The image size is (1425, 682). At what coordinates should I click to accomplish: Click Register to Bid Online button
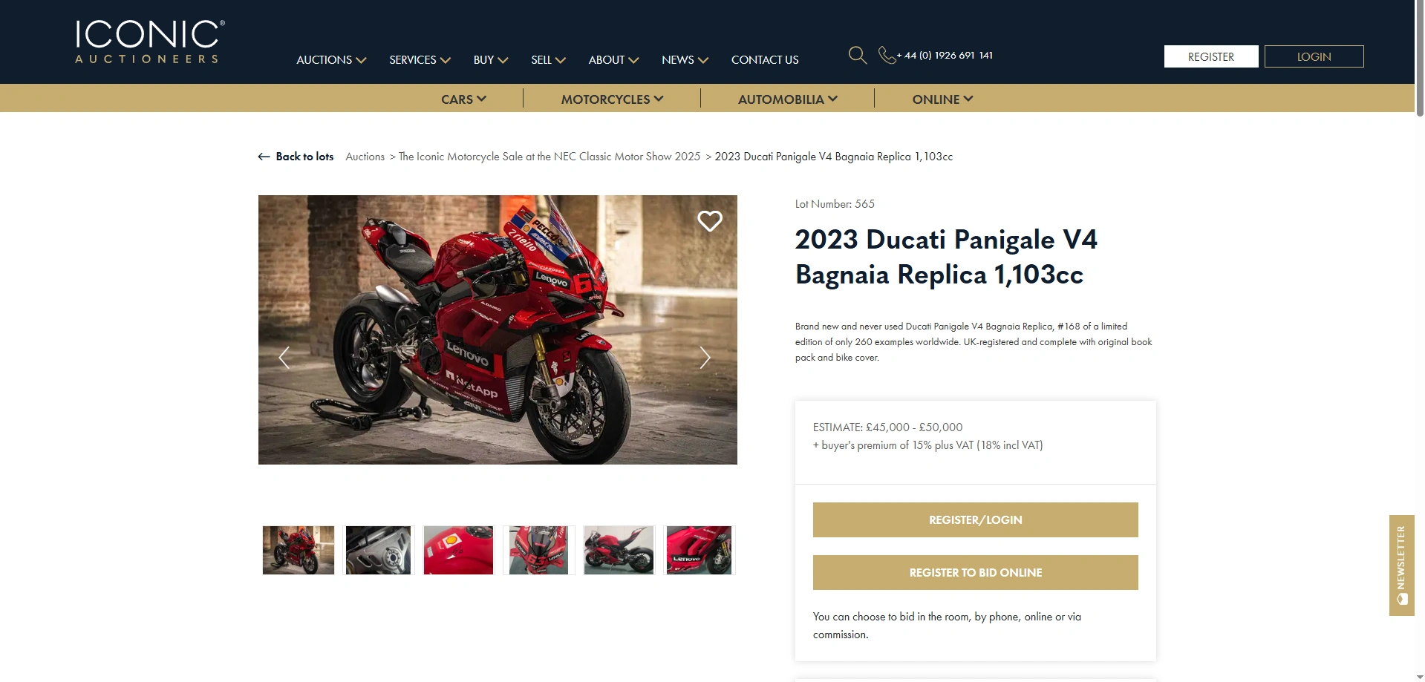975,572
